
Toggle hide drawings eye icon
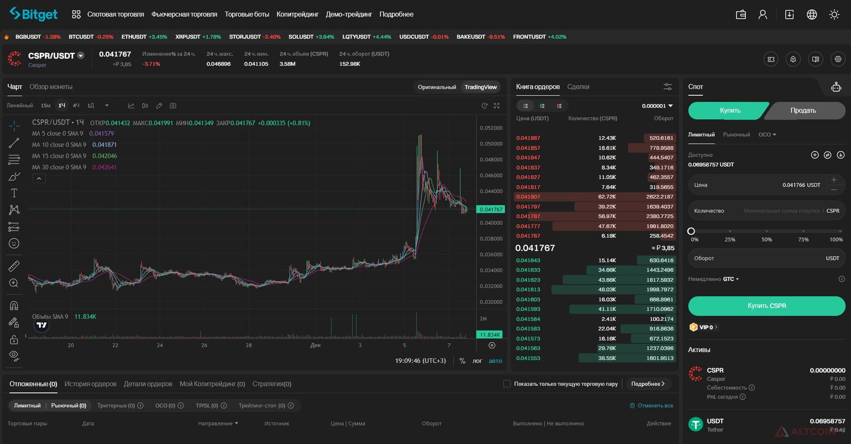pos(14,356)
